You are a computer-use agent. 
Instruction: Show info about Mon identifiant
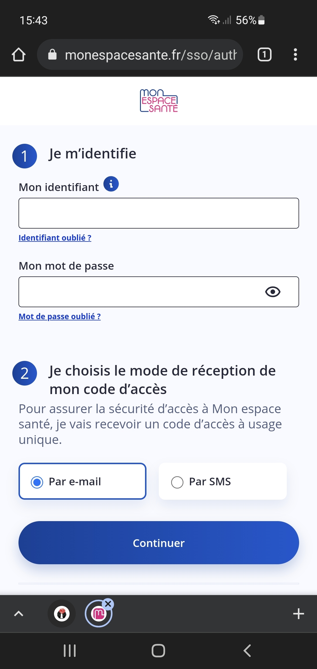tap(111, 184)
